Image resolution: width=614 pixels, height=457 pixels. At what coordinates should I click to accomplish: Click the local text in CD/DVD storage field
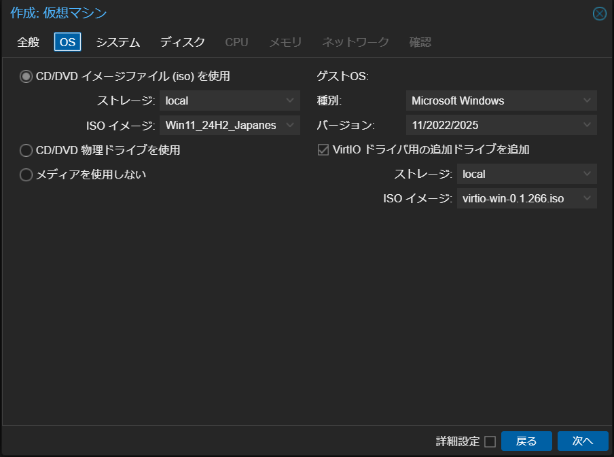177,100
